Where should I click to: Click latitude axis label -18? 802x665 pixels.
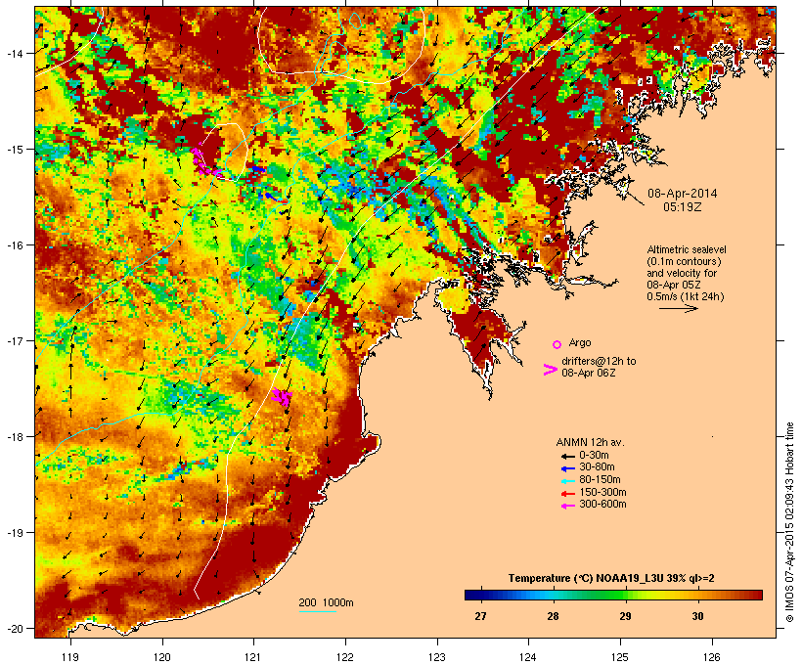tap(15, 437)
